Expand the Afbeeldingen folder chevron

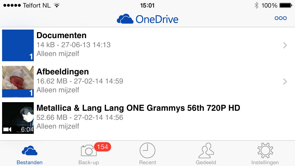click(x=285, y=82)
